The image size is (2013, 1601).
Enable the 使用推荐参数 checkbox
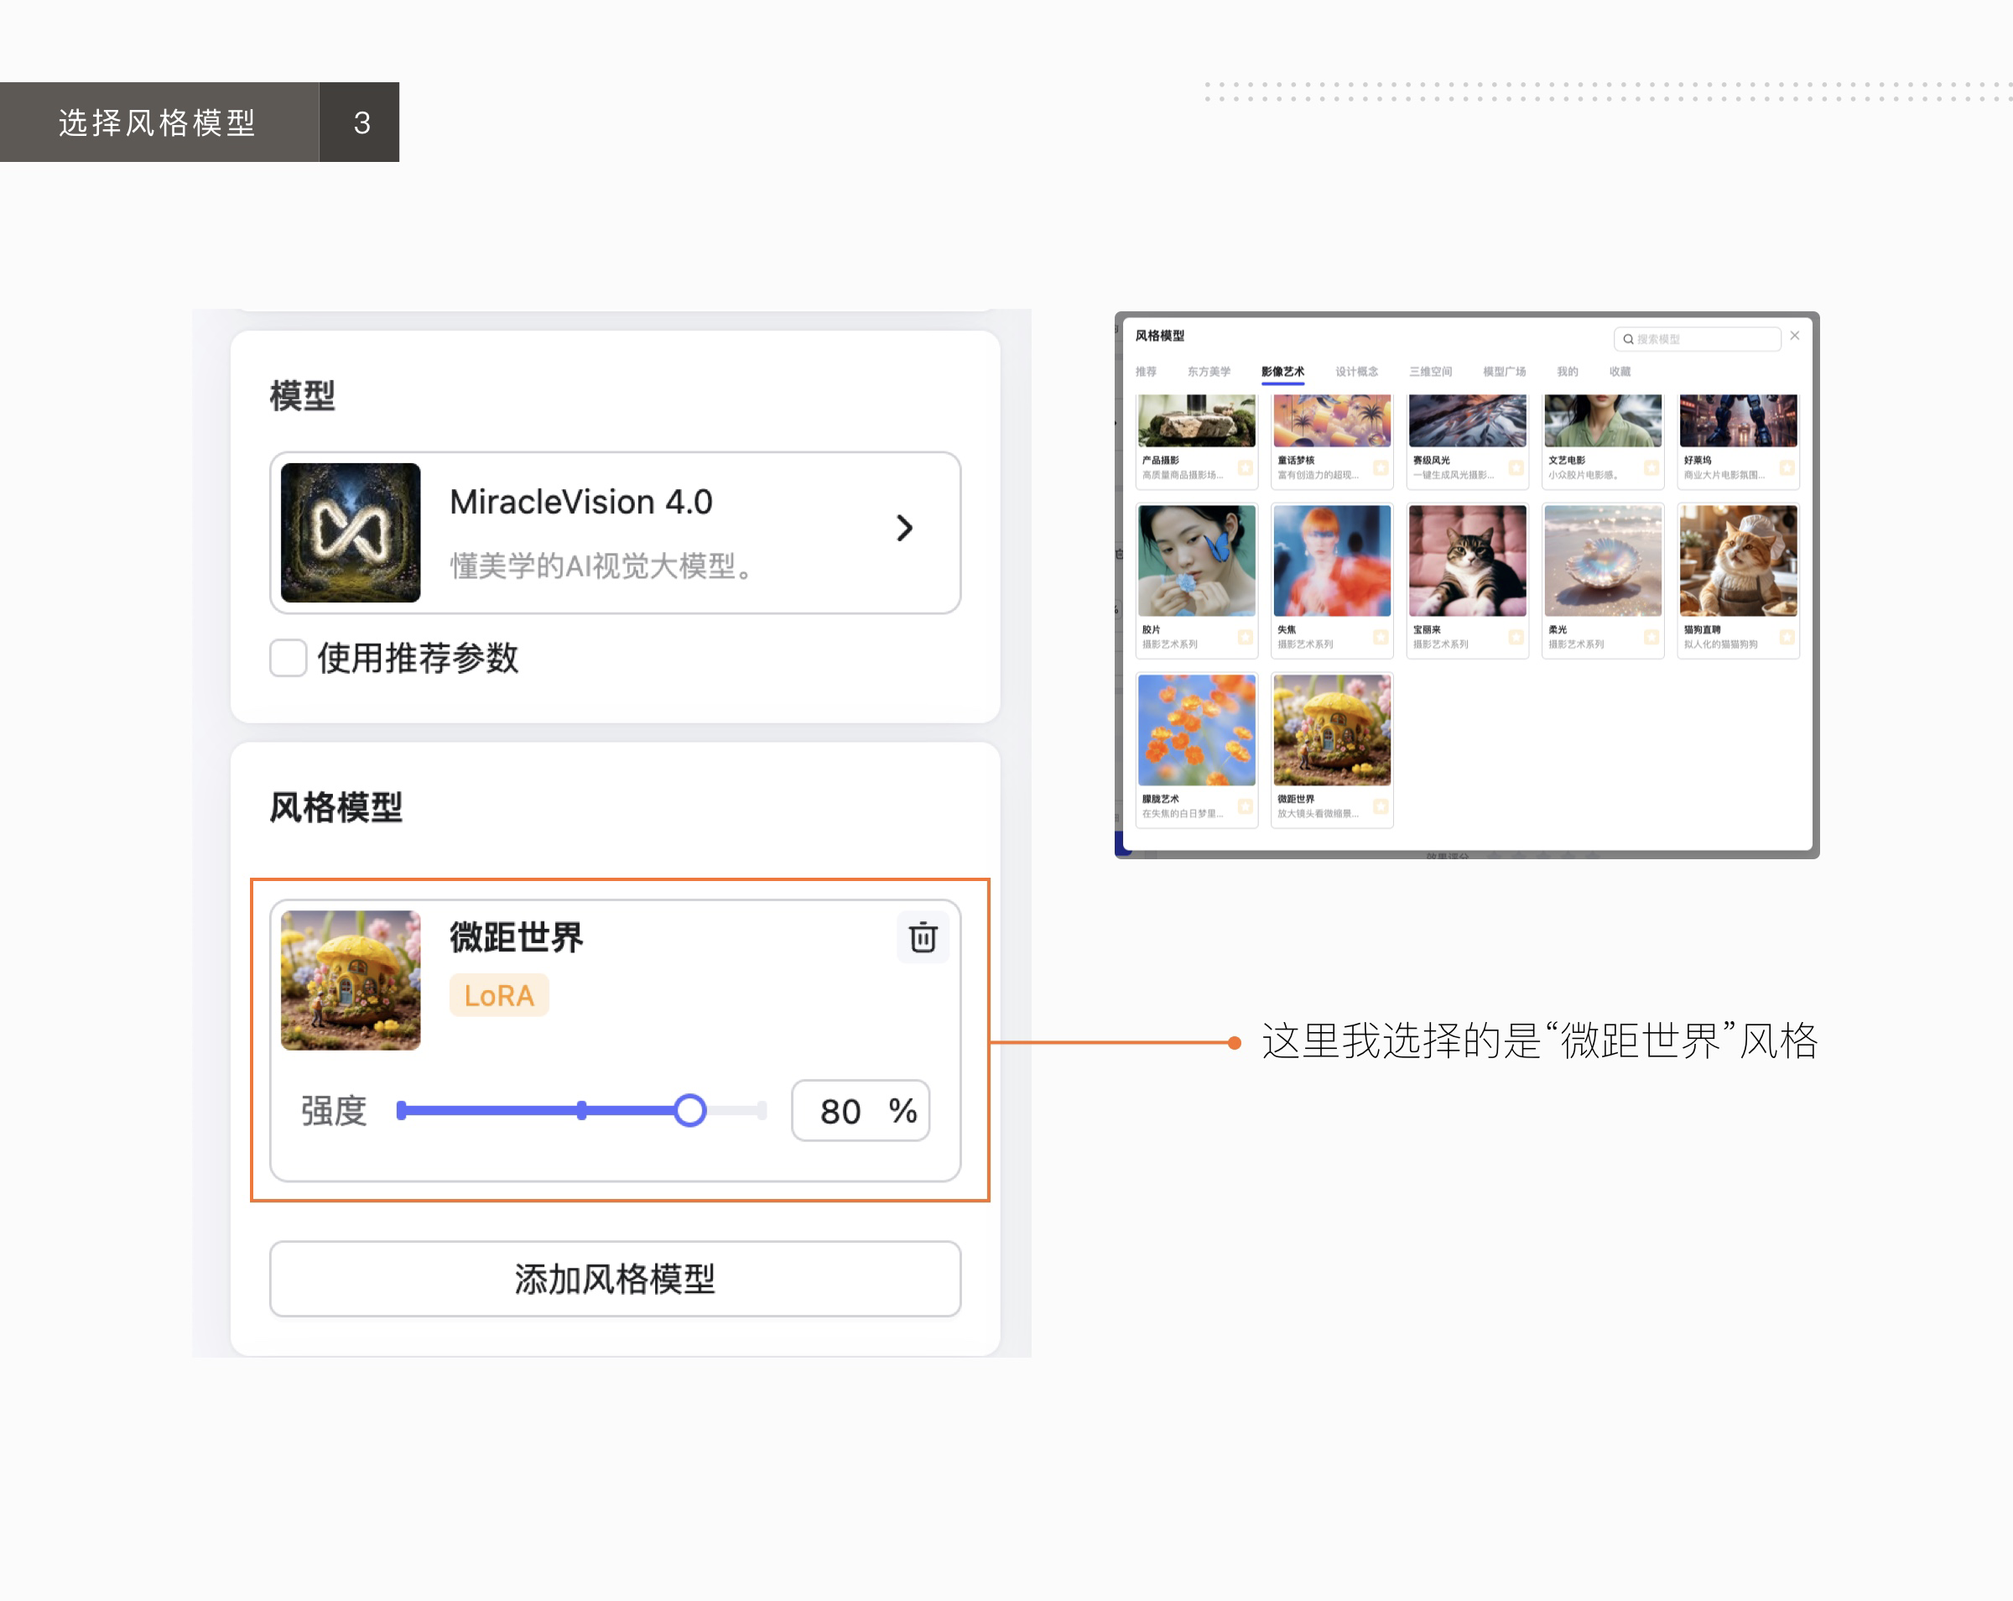pyautogui.click(x=288, y=659)
